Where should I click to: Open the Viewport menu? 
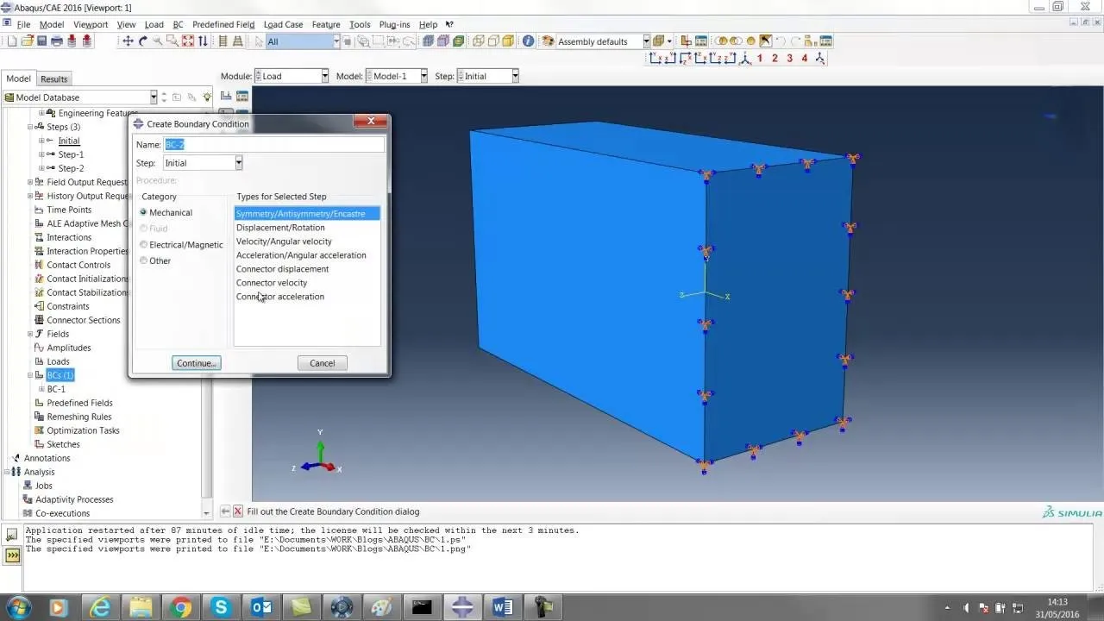point(91,24)
